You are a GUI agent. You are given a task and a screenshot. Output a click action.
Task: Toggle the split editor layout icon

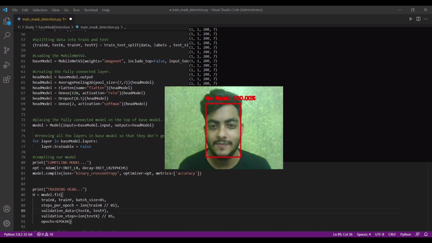click(418, 19)
